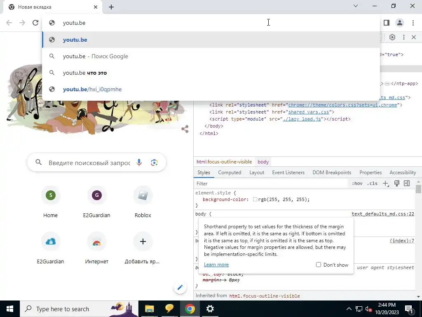The width and height of the screenshot is (422, 317).
Task: Switch to the Event Listeners tab
Action: pos(288,173)
